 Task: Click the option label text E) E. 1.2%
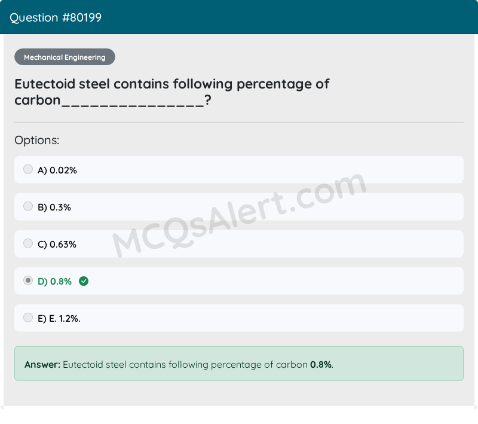coord(59,319)
